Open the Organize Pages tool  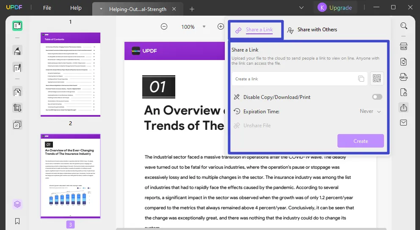(17, 92)
